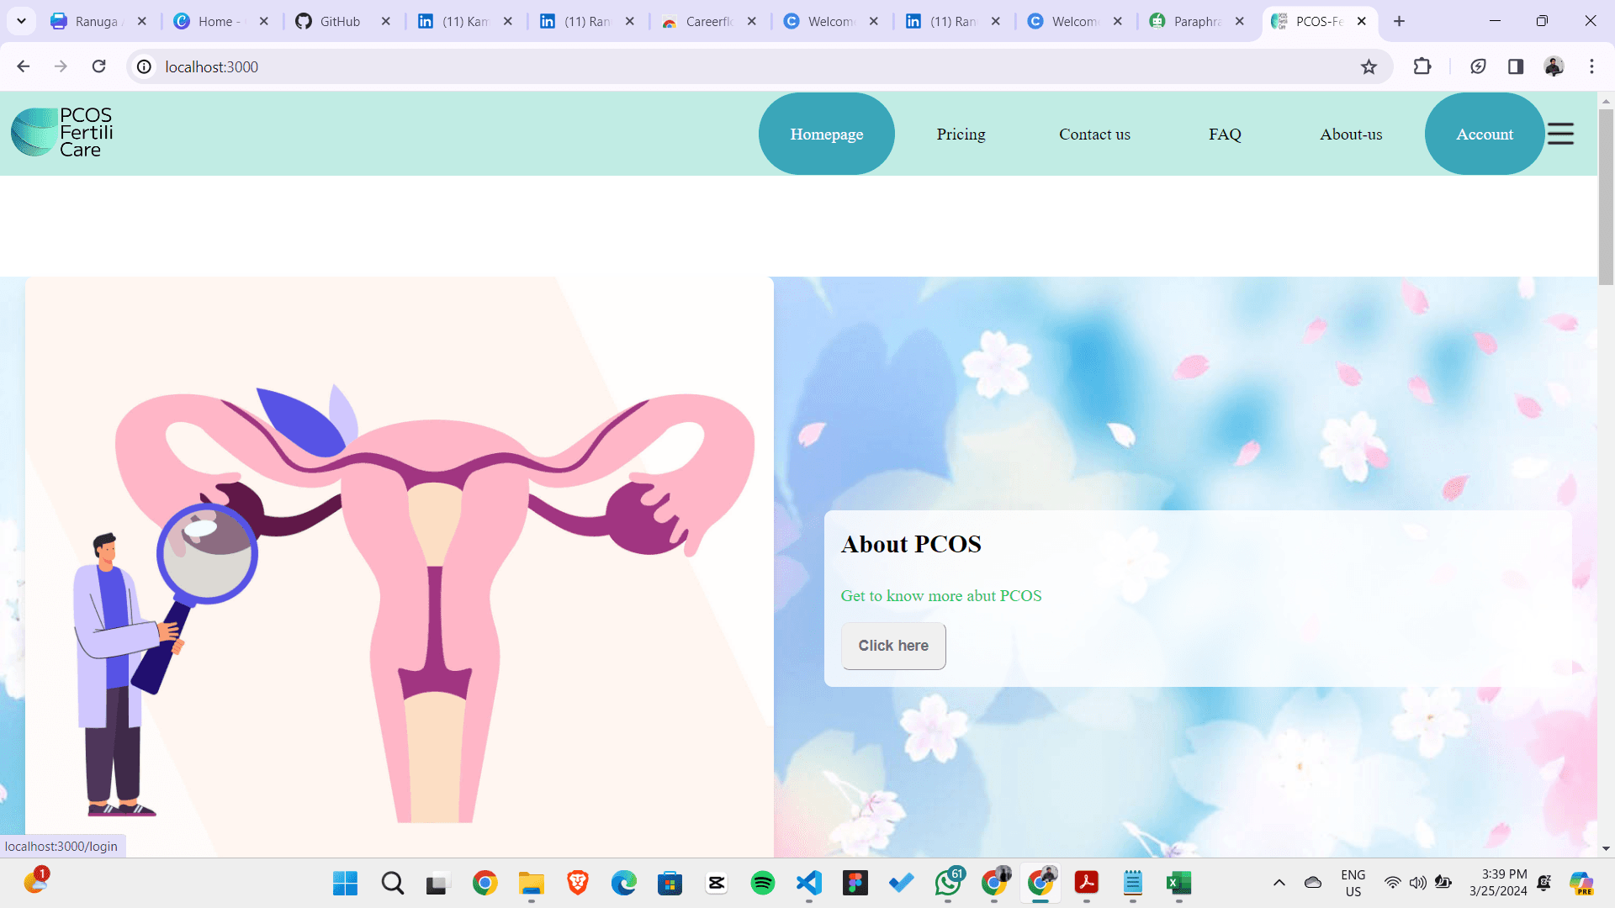This screenshot has height=908, width=1615.
Task: Go to the Pricing page
Action: pos(961,134)
